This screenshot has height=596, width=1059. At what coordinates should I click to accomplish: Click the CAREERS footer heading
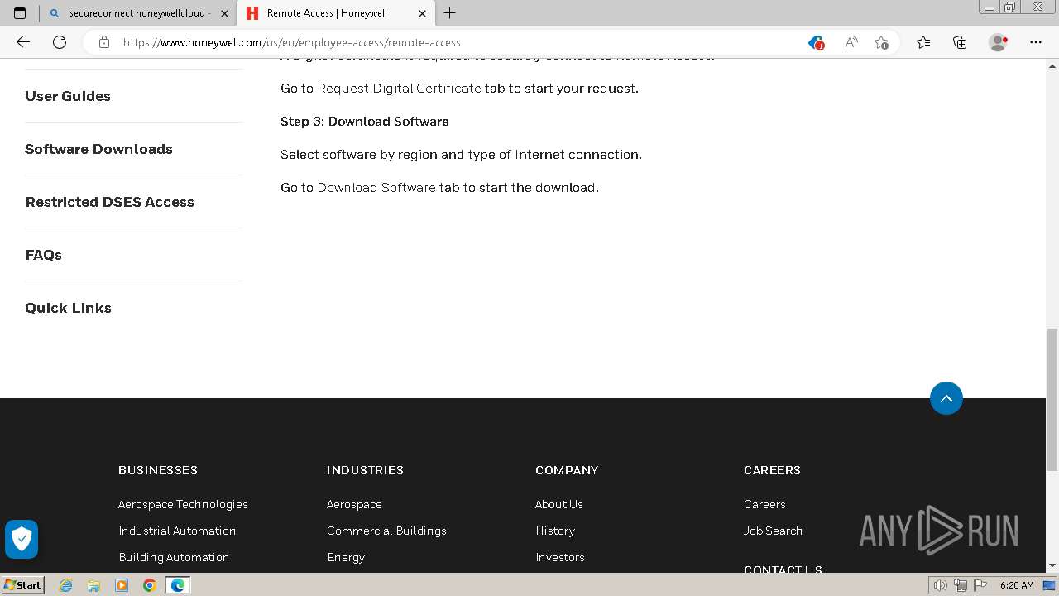tap(772, 470)
